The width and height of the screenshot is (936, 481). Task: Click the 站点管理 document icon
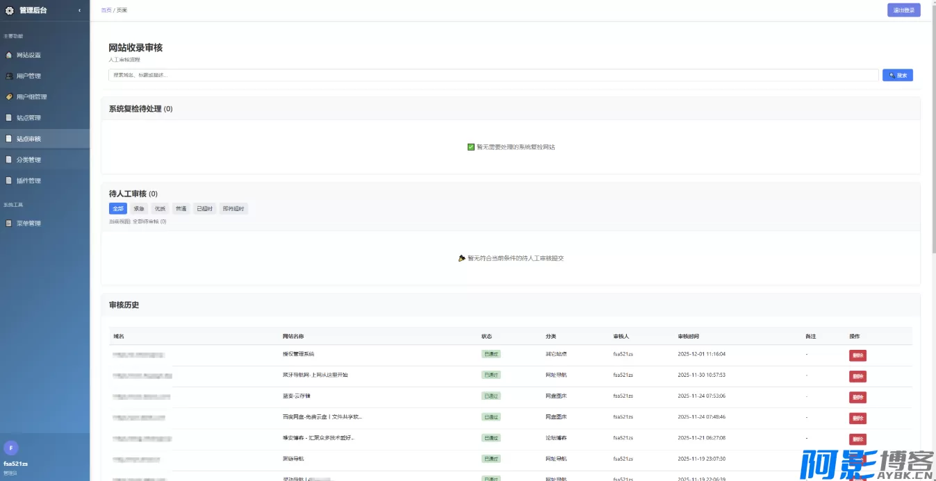(x=9, y=118)
